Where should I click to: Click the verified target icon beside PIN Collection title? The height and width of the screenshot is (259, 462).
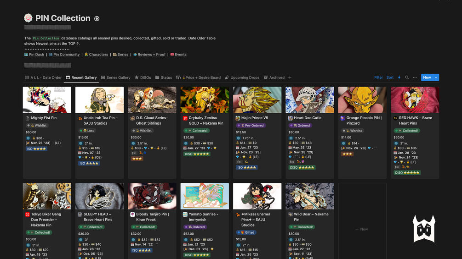[x=97, y=18]
